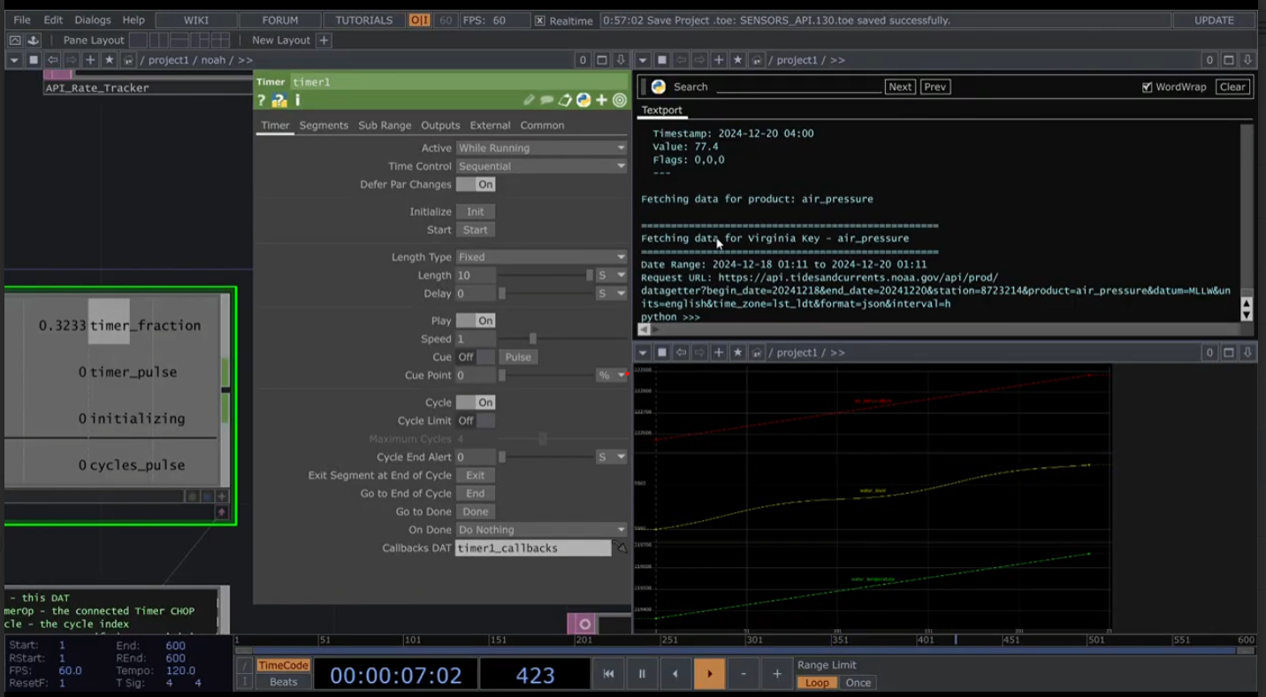
Task: Toggle the WordWrap checkbox
Action: tap(1147, 87)
